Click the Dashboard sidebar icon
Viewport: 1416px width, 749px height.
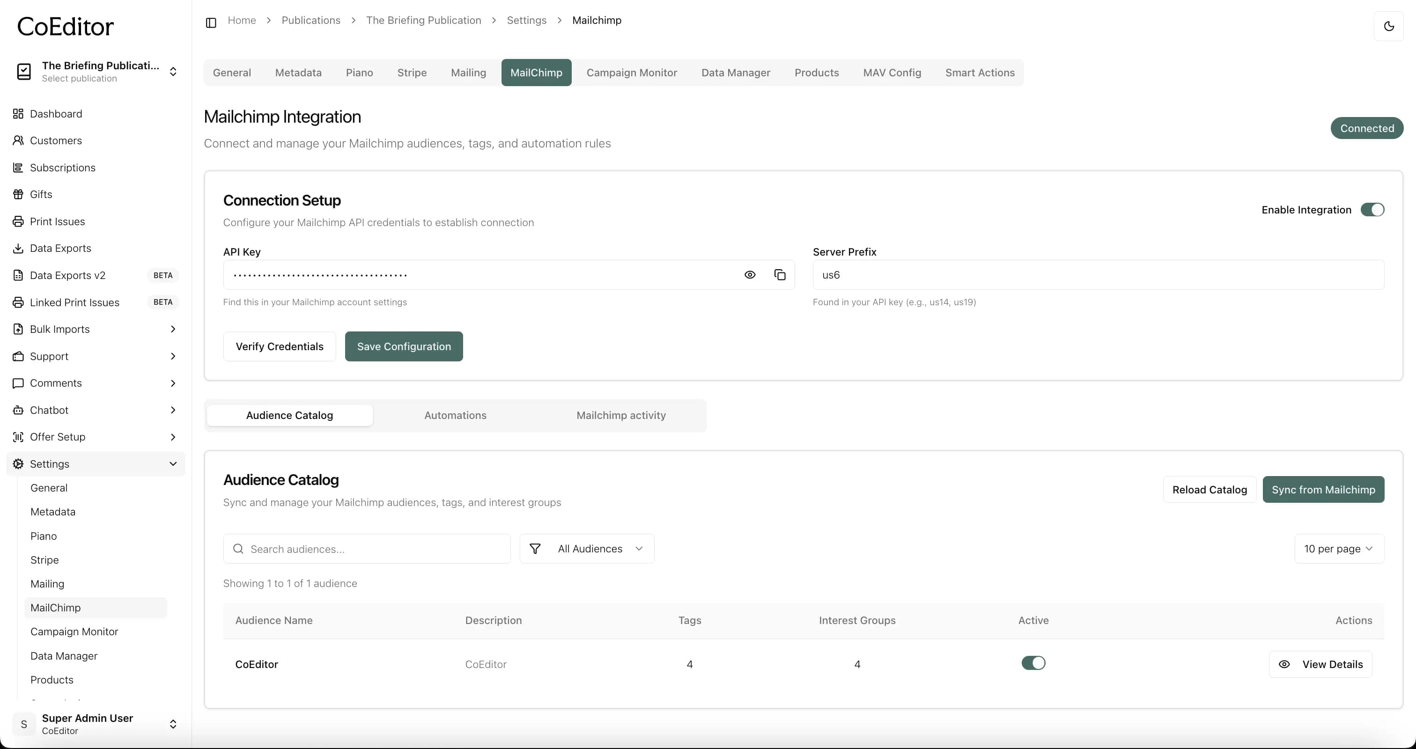18,114
